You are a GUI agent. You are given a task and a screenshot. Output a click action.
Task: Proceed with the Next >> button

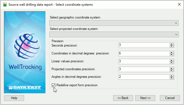click(x=145, y=98)
